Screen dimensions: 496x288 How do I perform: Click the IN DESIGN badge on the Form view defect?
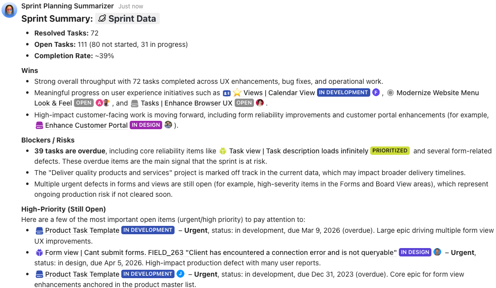point(415,252)
